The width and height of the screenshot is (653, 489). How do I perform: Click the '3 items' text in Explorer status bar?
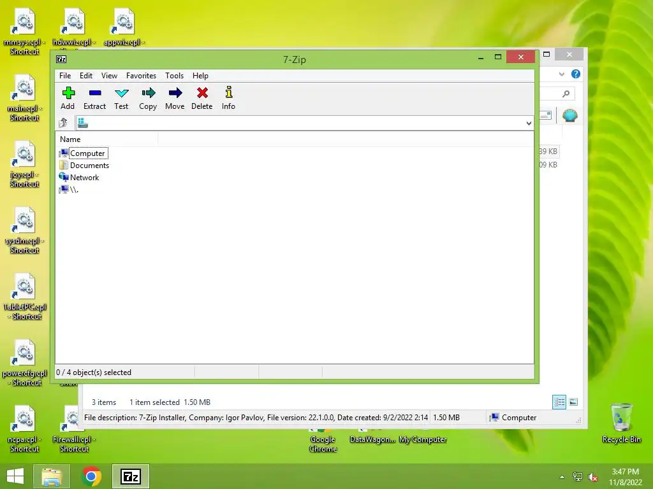(x=104, y=402)
